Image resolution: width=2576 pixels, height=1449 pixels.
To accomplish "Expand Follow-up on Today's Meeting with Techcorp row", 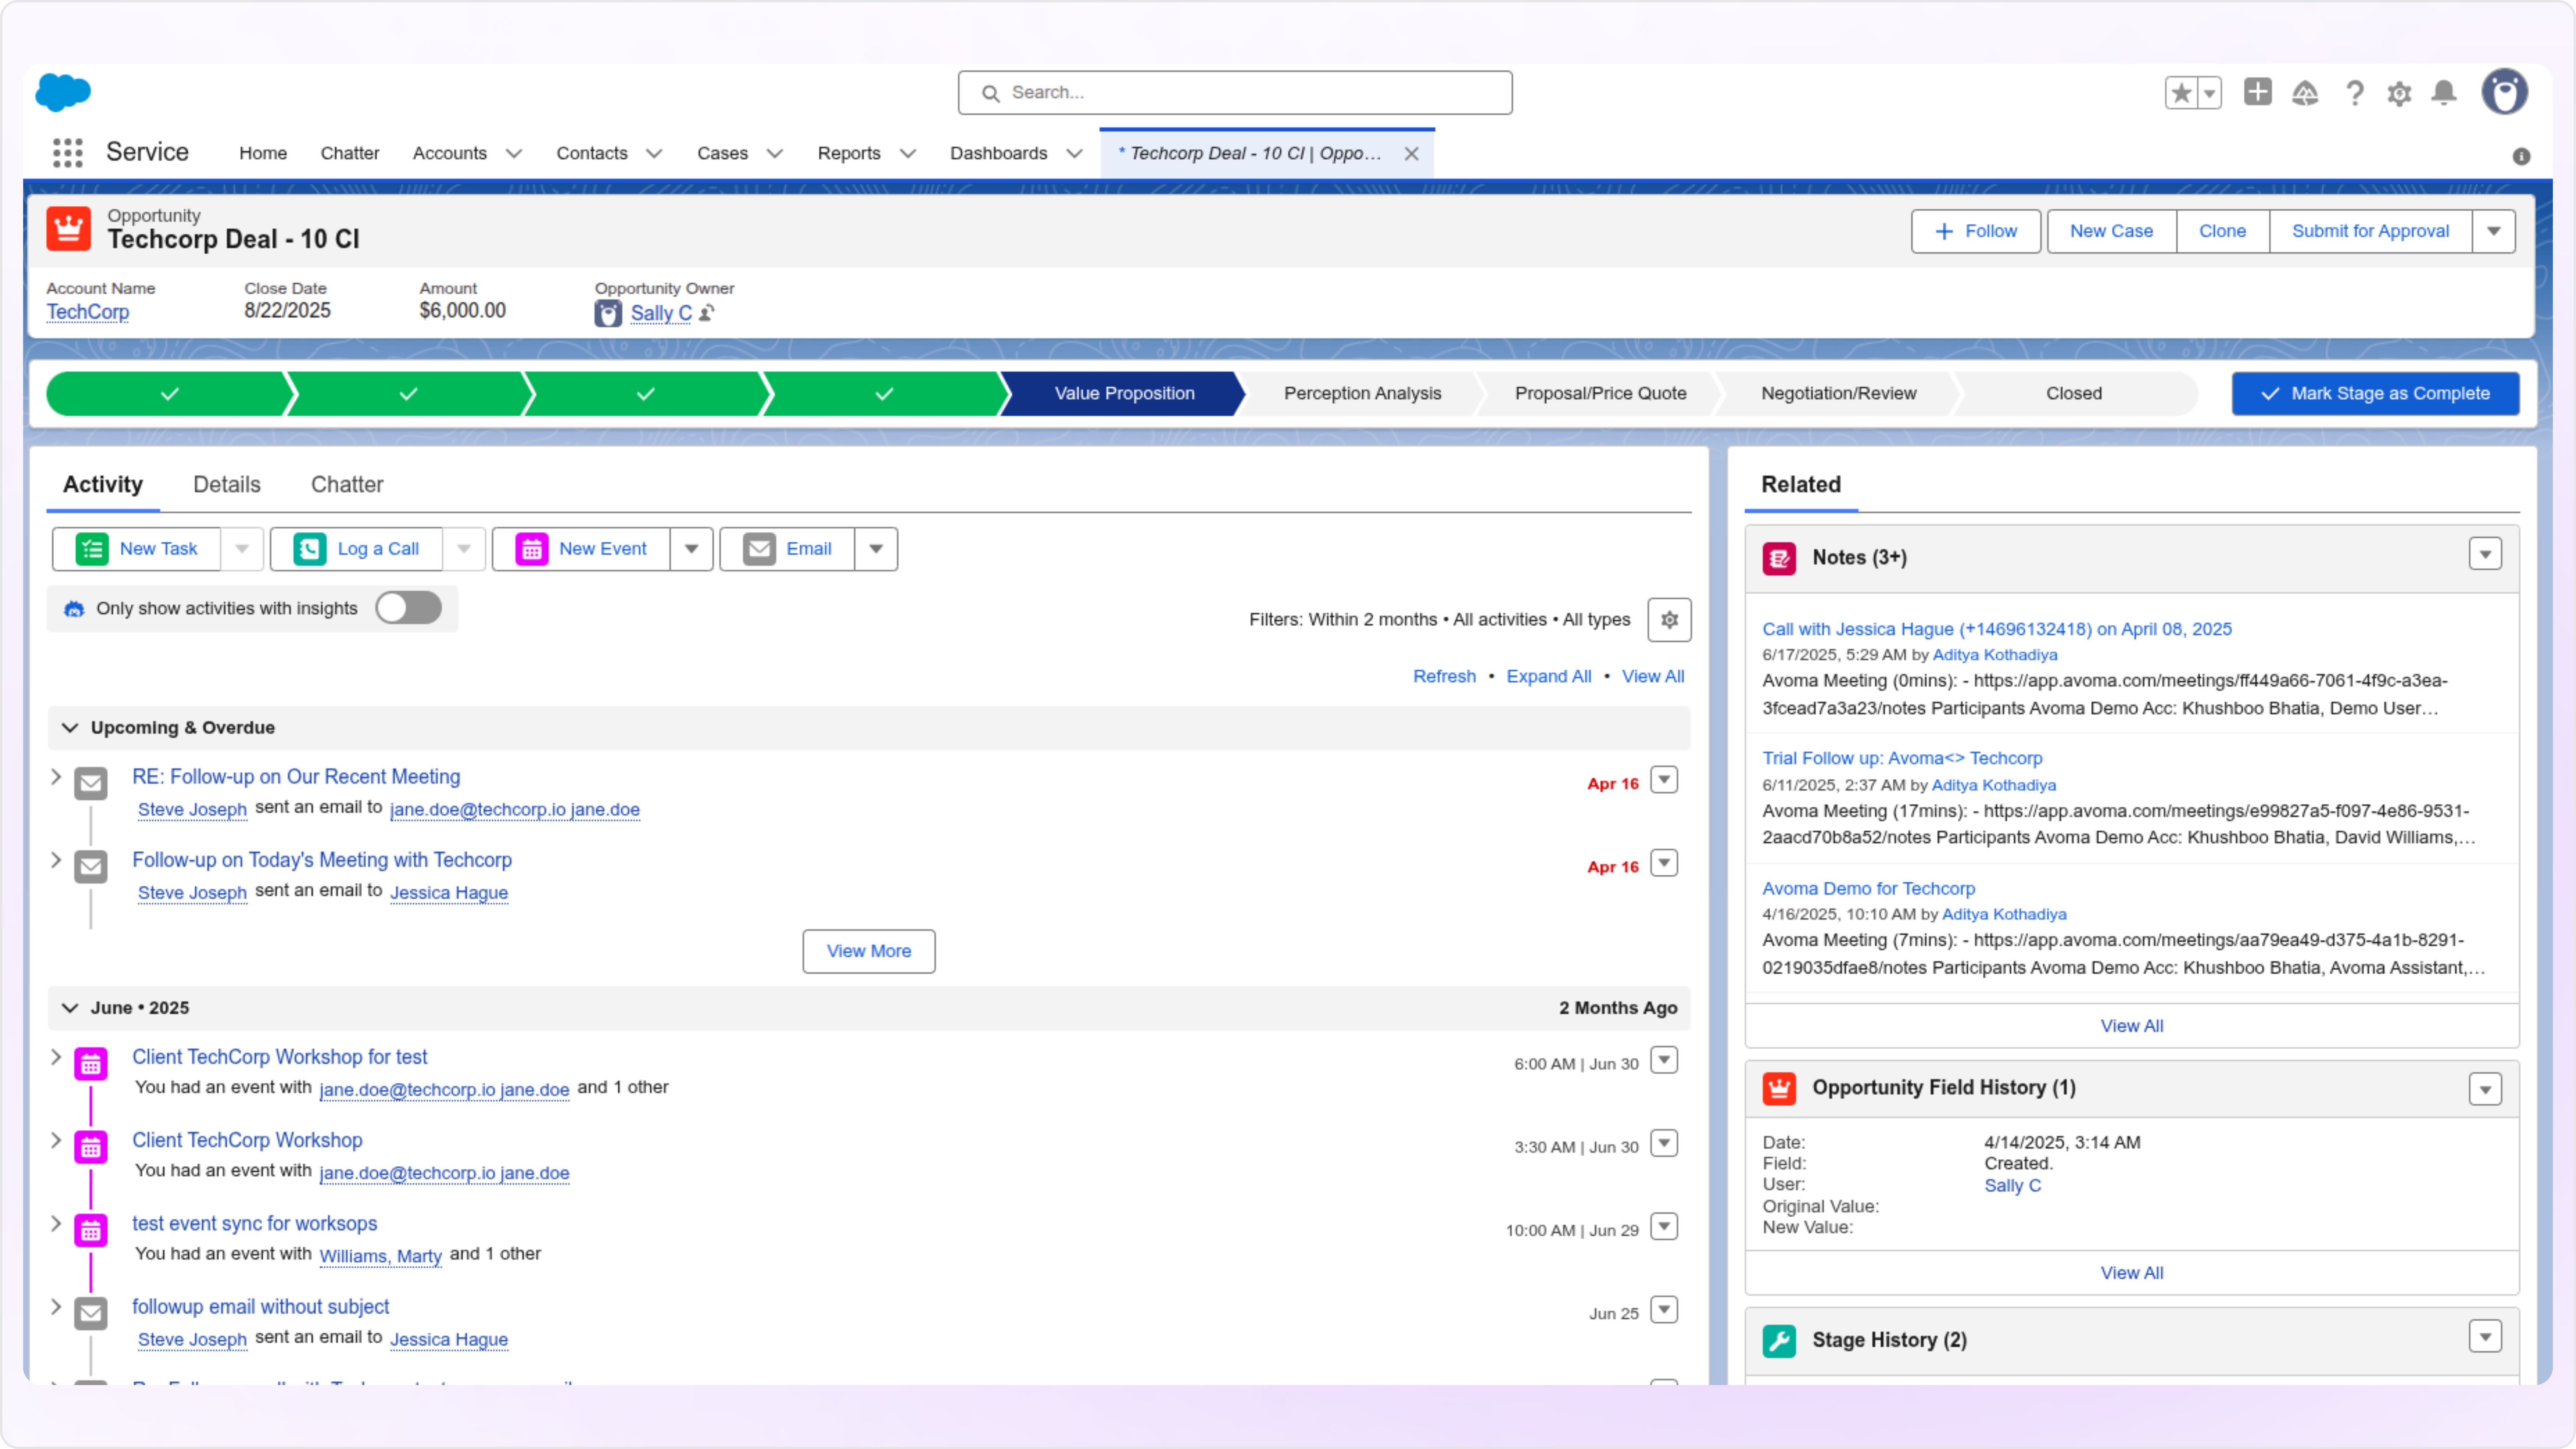I will click(56, 860).
